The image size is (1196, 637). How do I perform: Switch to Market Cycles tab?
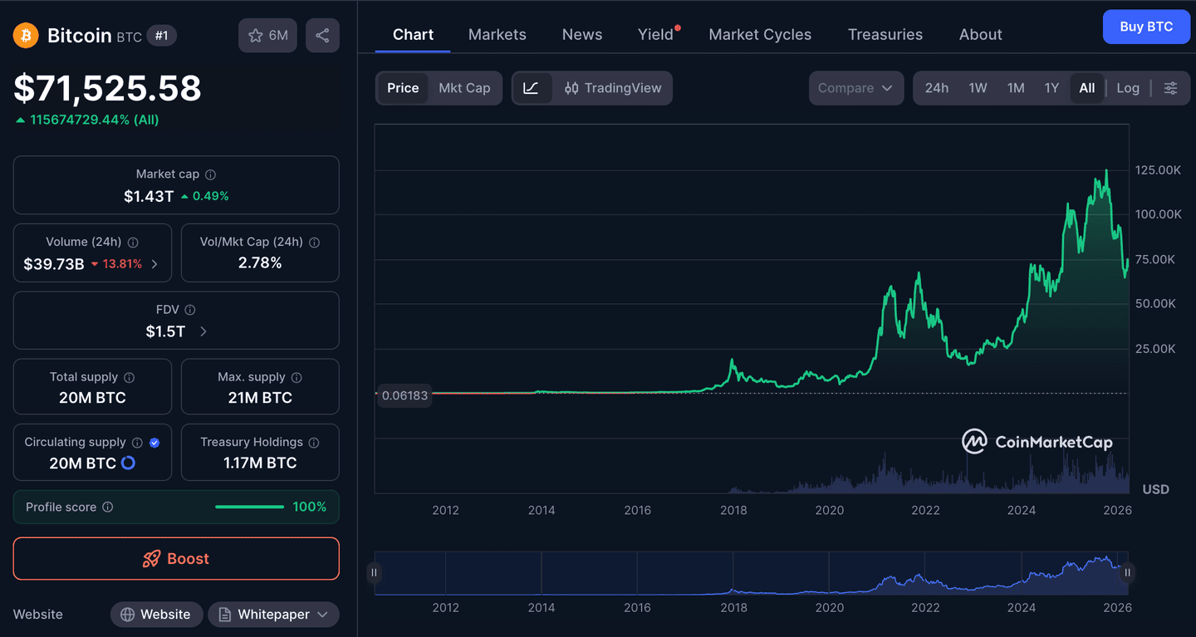click(x=760, y=35)
